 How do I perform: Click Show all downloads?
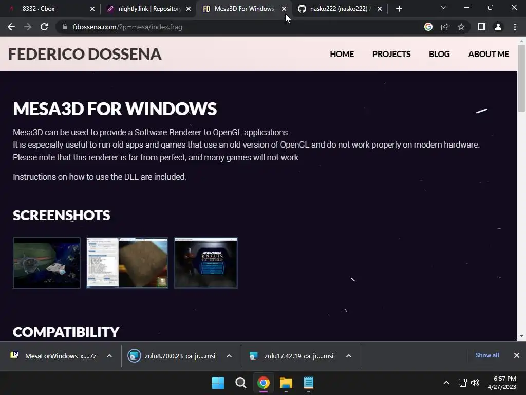point(487,355)
